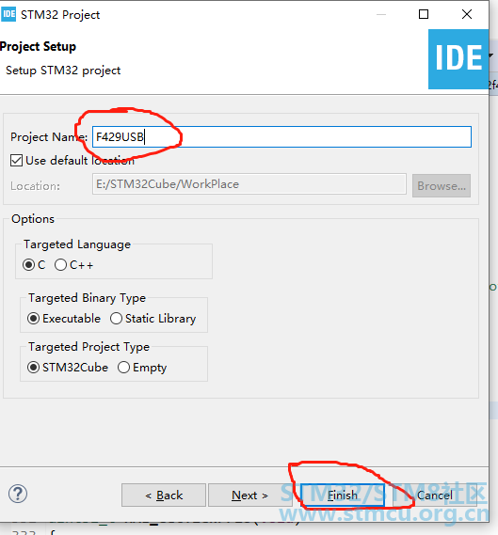Click the 'Targeted Binary Type' group label
Screen dimensions: 498x535
click(88, 298)
